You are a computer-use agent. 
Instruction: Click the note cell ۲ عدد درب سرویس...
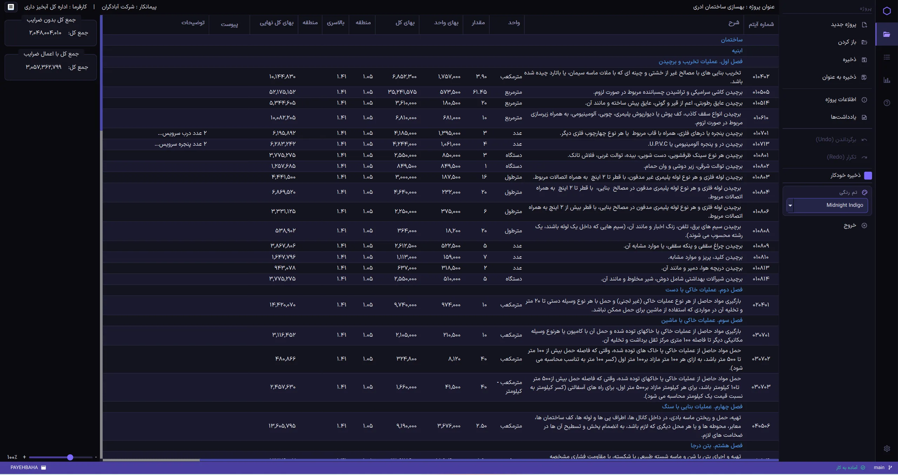tap(182, 133)
